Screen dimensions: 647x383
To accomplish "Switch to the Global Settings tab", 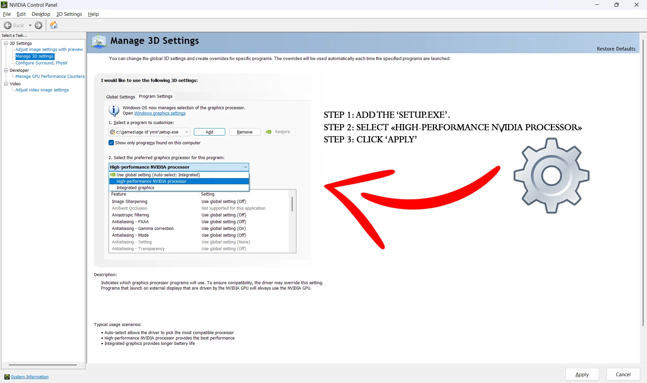I will click(120, 97).
